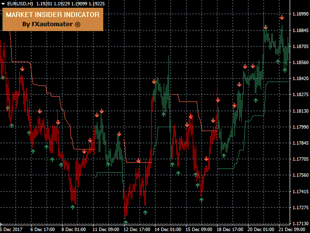Open the chart menu triangle beside EURUSD,H1
The width and height of the screenshot is (310, 233).
click(x=3, y=3)
